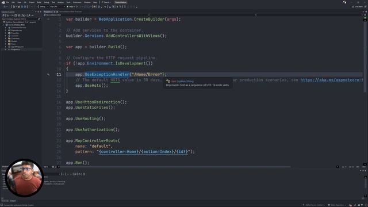Expand the Views folder

[6, 44]
